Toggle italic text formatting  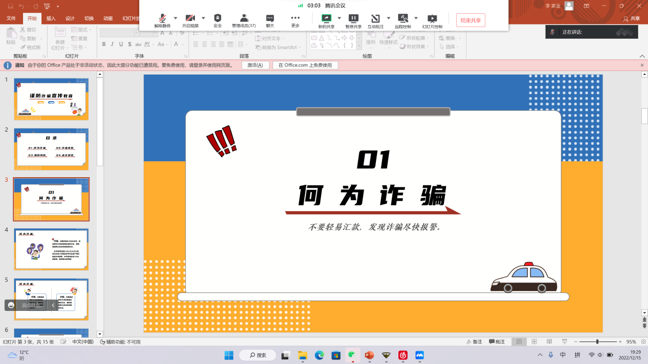[112, 44]
